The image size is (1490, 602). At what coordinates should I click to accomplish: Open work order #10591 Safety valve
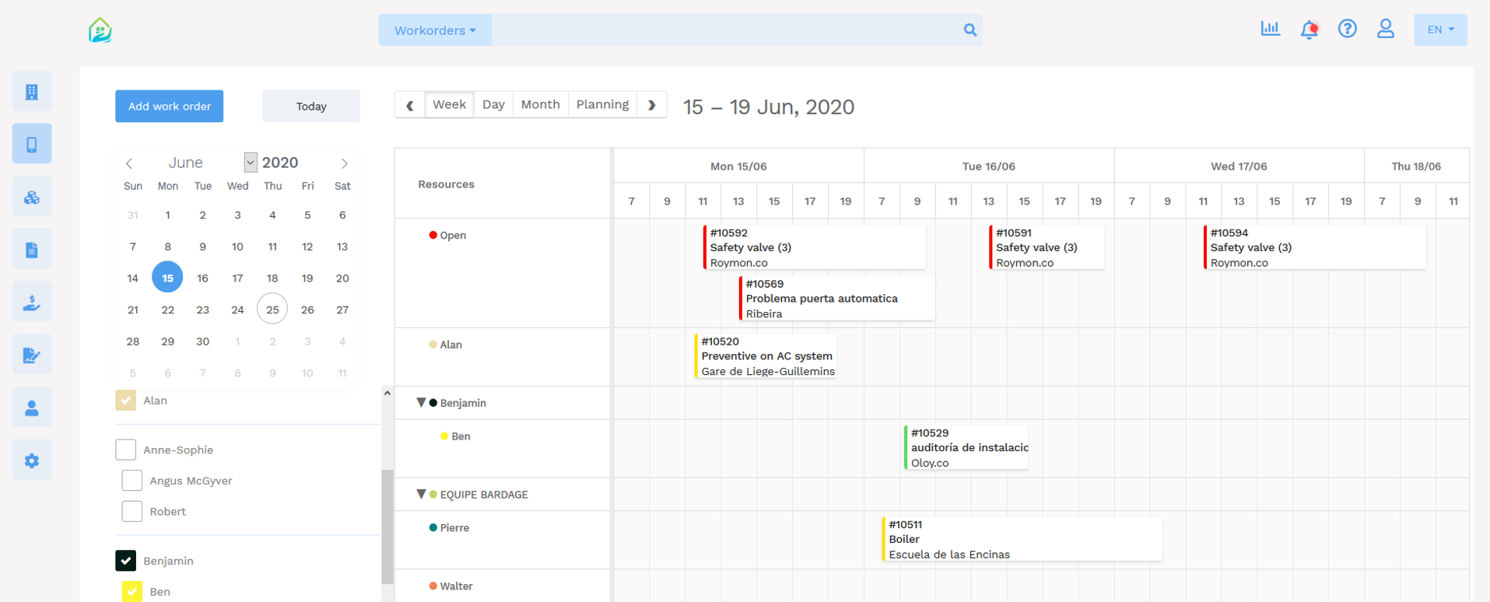pos(1047,247)
